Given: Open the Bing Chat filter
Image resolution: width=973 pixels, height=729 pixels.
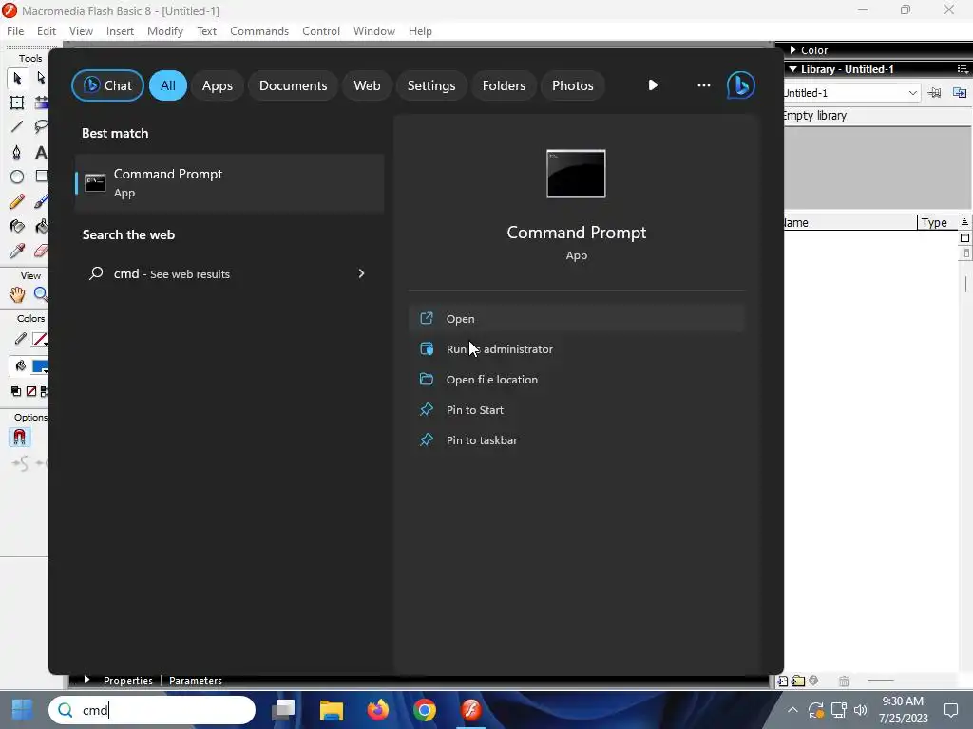Looking at the screenshot, I should (108, 85).
